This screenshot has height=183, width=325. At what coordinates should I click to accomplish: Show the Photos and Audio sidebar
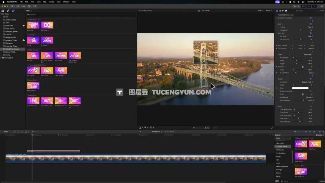pos(8,11)
